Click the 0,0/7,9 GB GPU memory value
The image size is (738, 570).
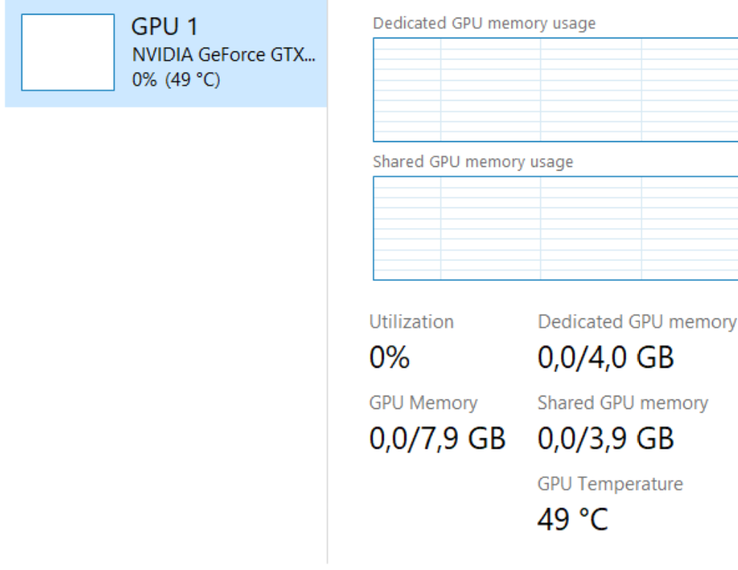click(437, 439)
